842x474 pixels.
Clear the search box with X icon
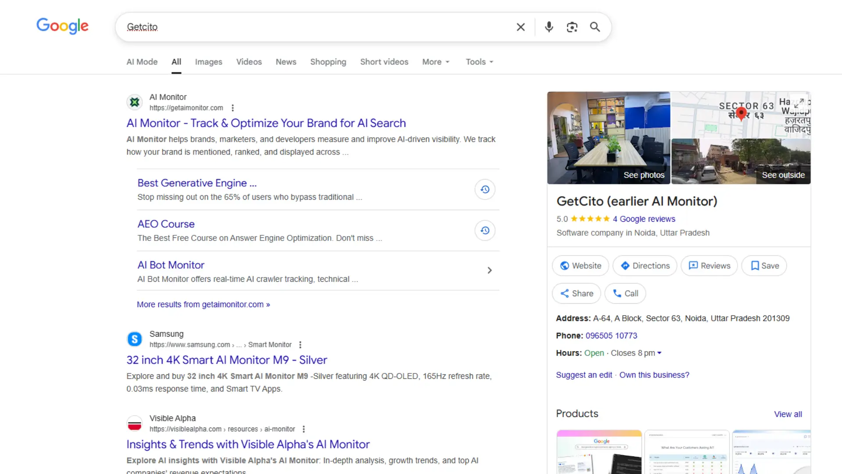click(521, 27)
